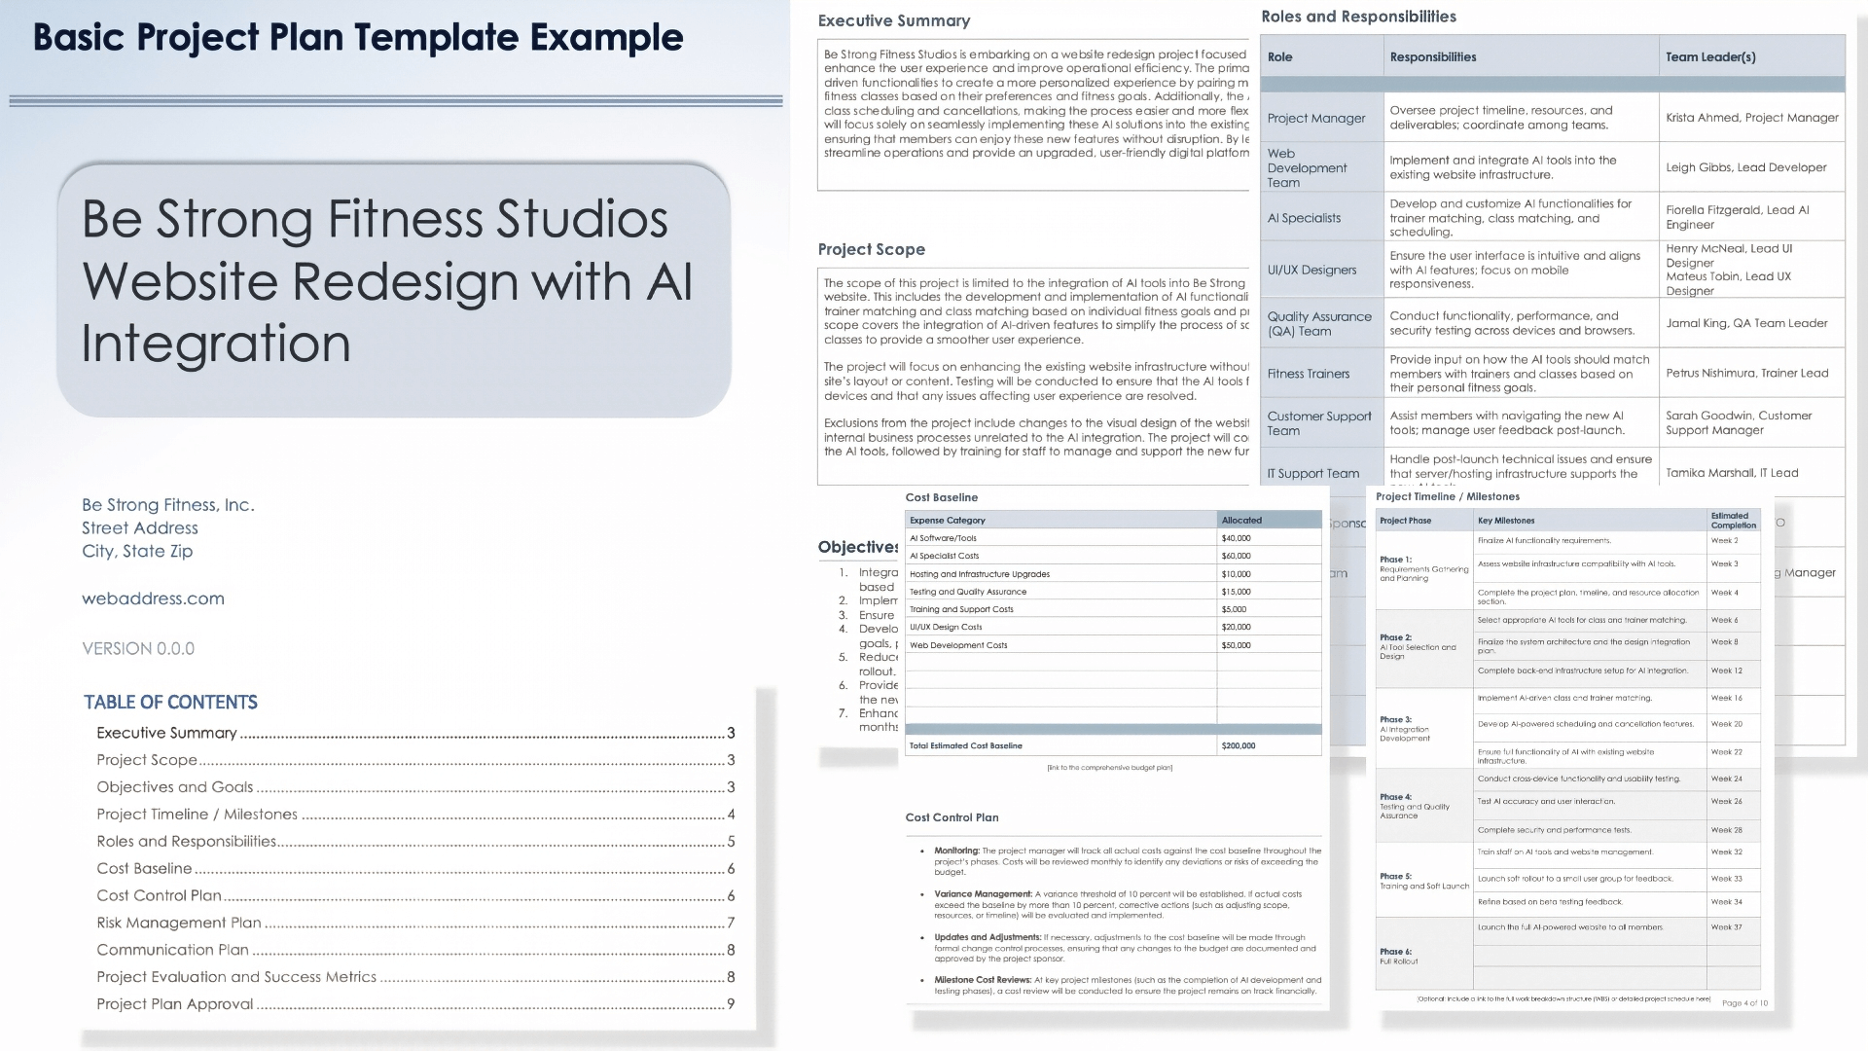Click the 'TABLE OF CONTENTS' heading

(x=170, y=703)
